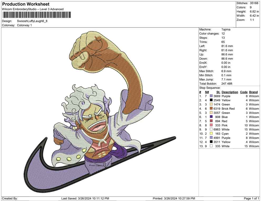Choose the Pink swatch beside 333

(x=211, y=125)
